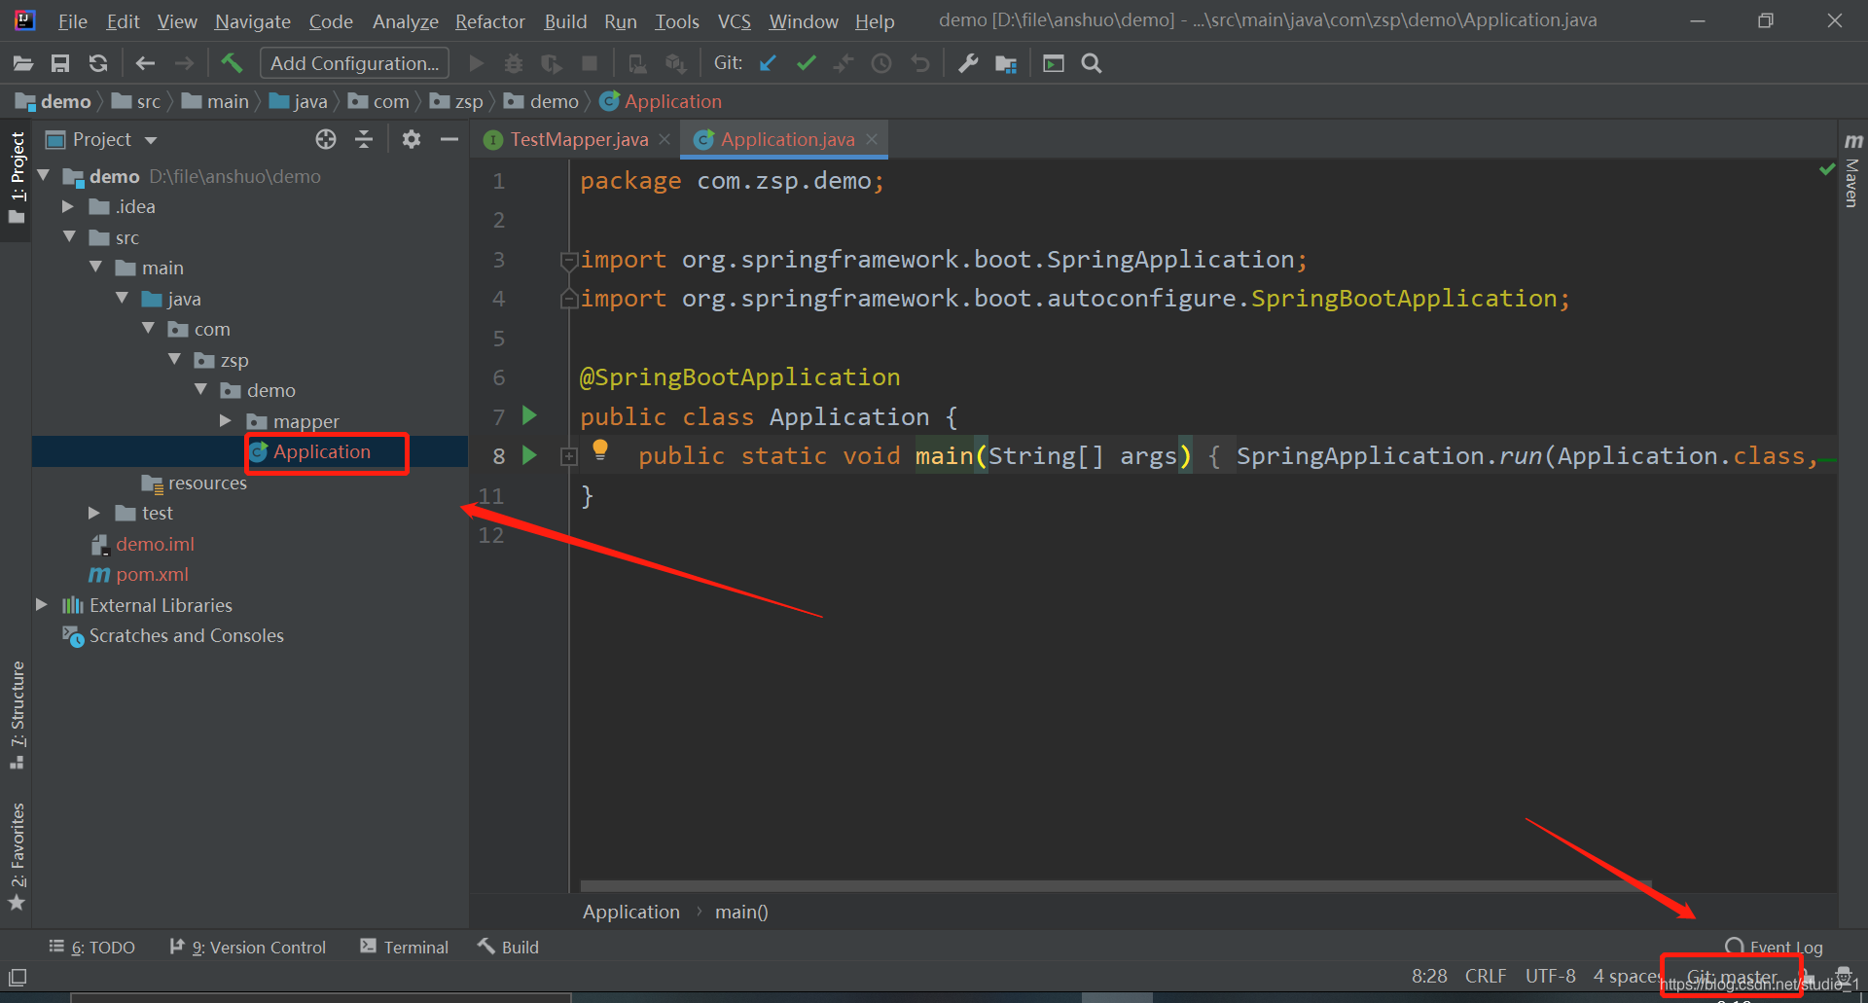Click run gutter arrow on line 7
The image size is (1868, 1003).
[x=530, y=415]
